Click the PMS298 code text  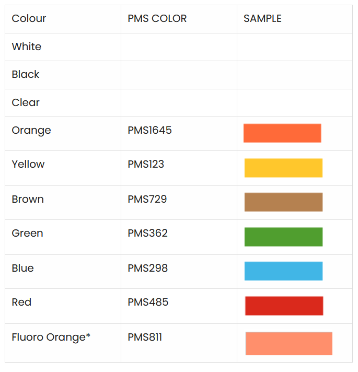coord(147,268)
